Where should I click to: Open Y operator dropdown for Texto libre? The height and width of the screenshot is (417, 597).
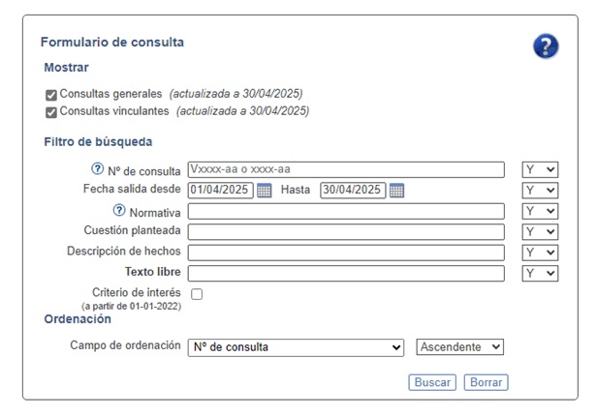pyautogui.click(x=540, y=273)
